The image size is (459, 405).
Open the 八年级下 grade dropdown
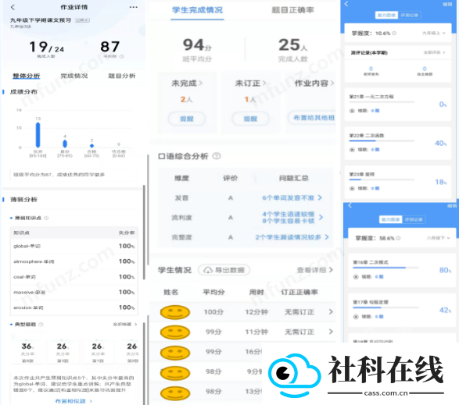pyautogui.click(x=438, y=238)
